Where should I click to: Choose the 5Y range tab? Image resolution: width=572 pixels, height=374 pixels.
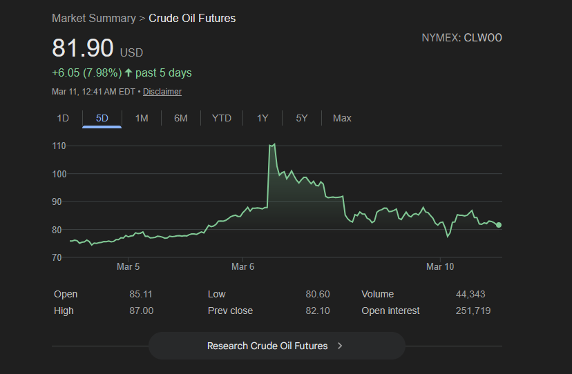click(x=302, y=118)
